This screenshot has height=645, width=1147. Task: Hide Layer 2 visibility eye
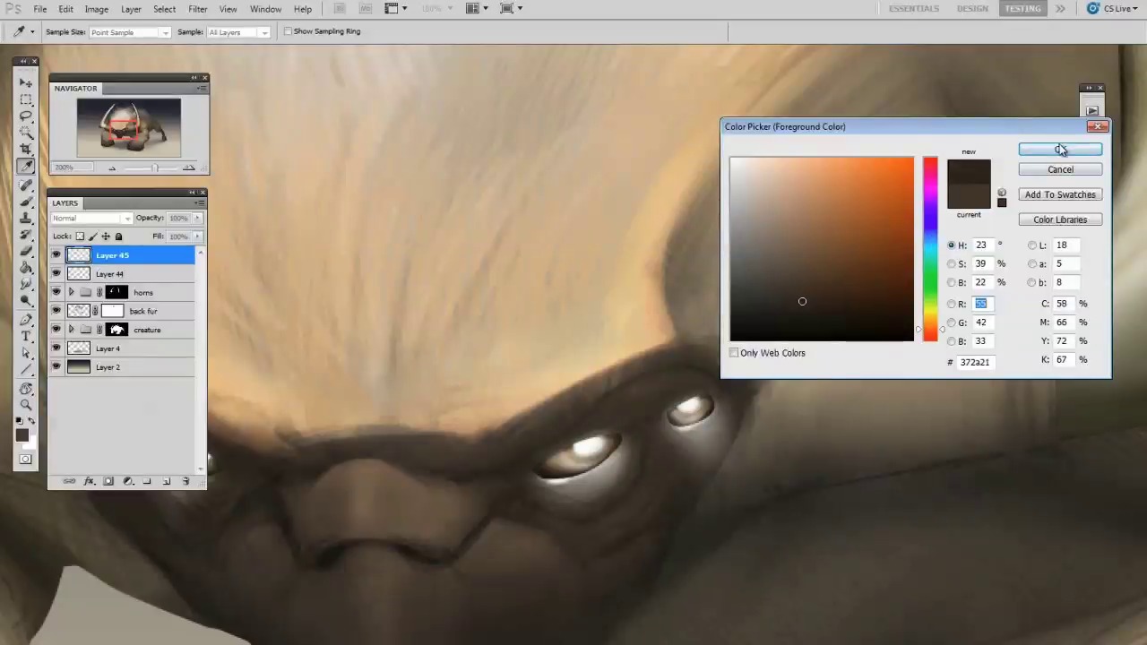[56, 367]
